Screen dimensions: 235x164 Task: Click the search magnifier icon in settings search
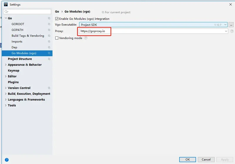[6, 12]
